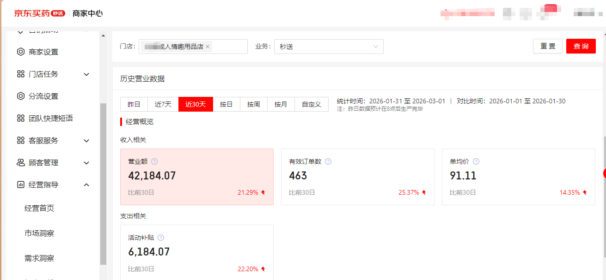Choose the 自定义 date range option
Screen dimensions: 606x280
pyautogui.click(x=311, y=104)
